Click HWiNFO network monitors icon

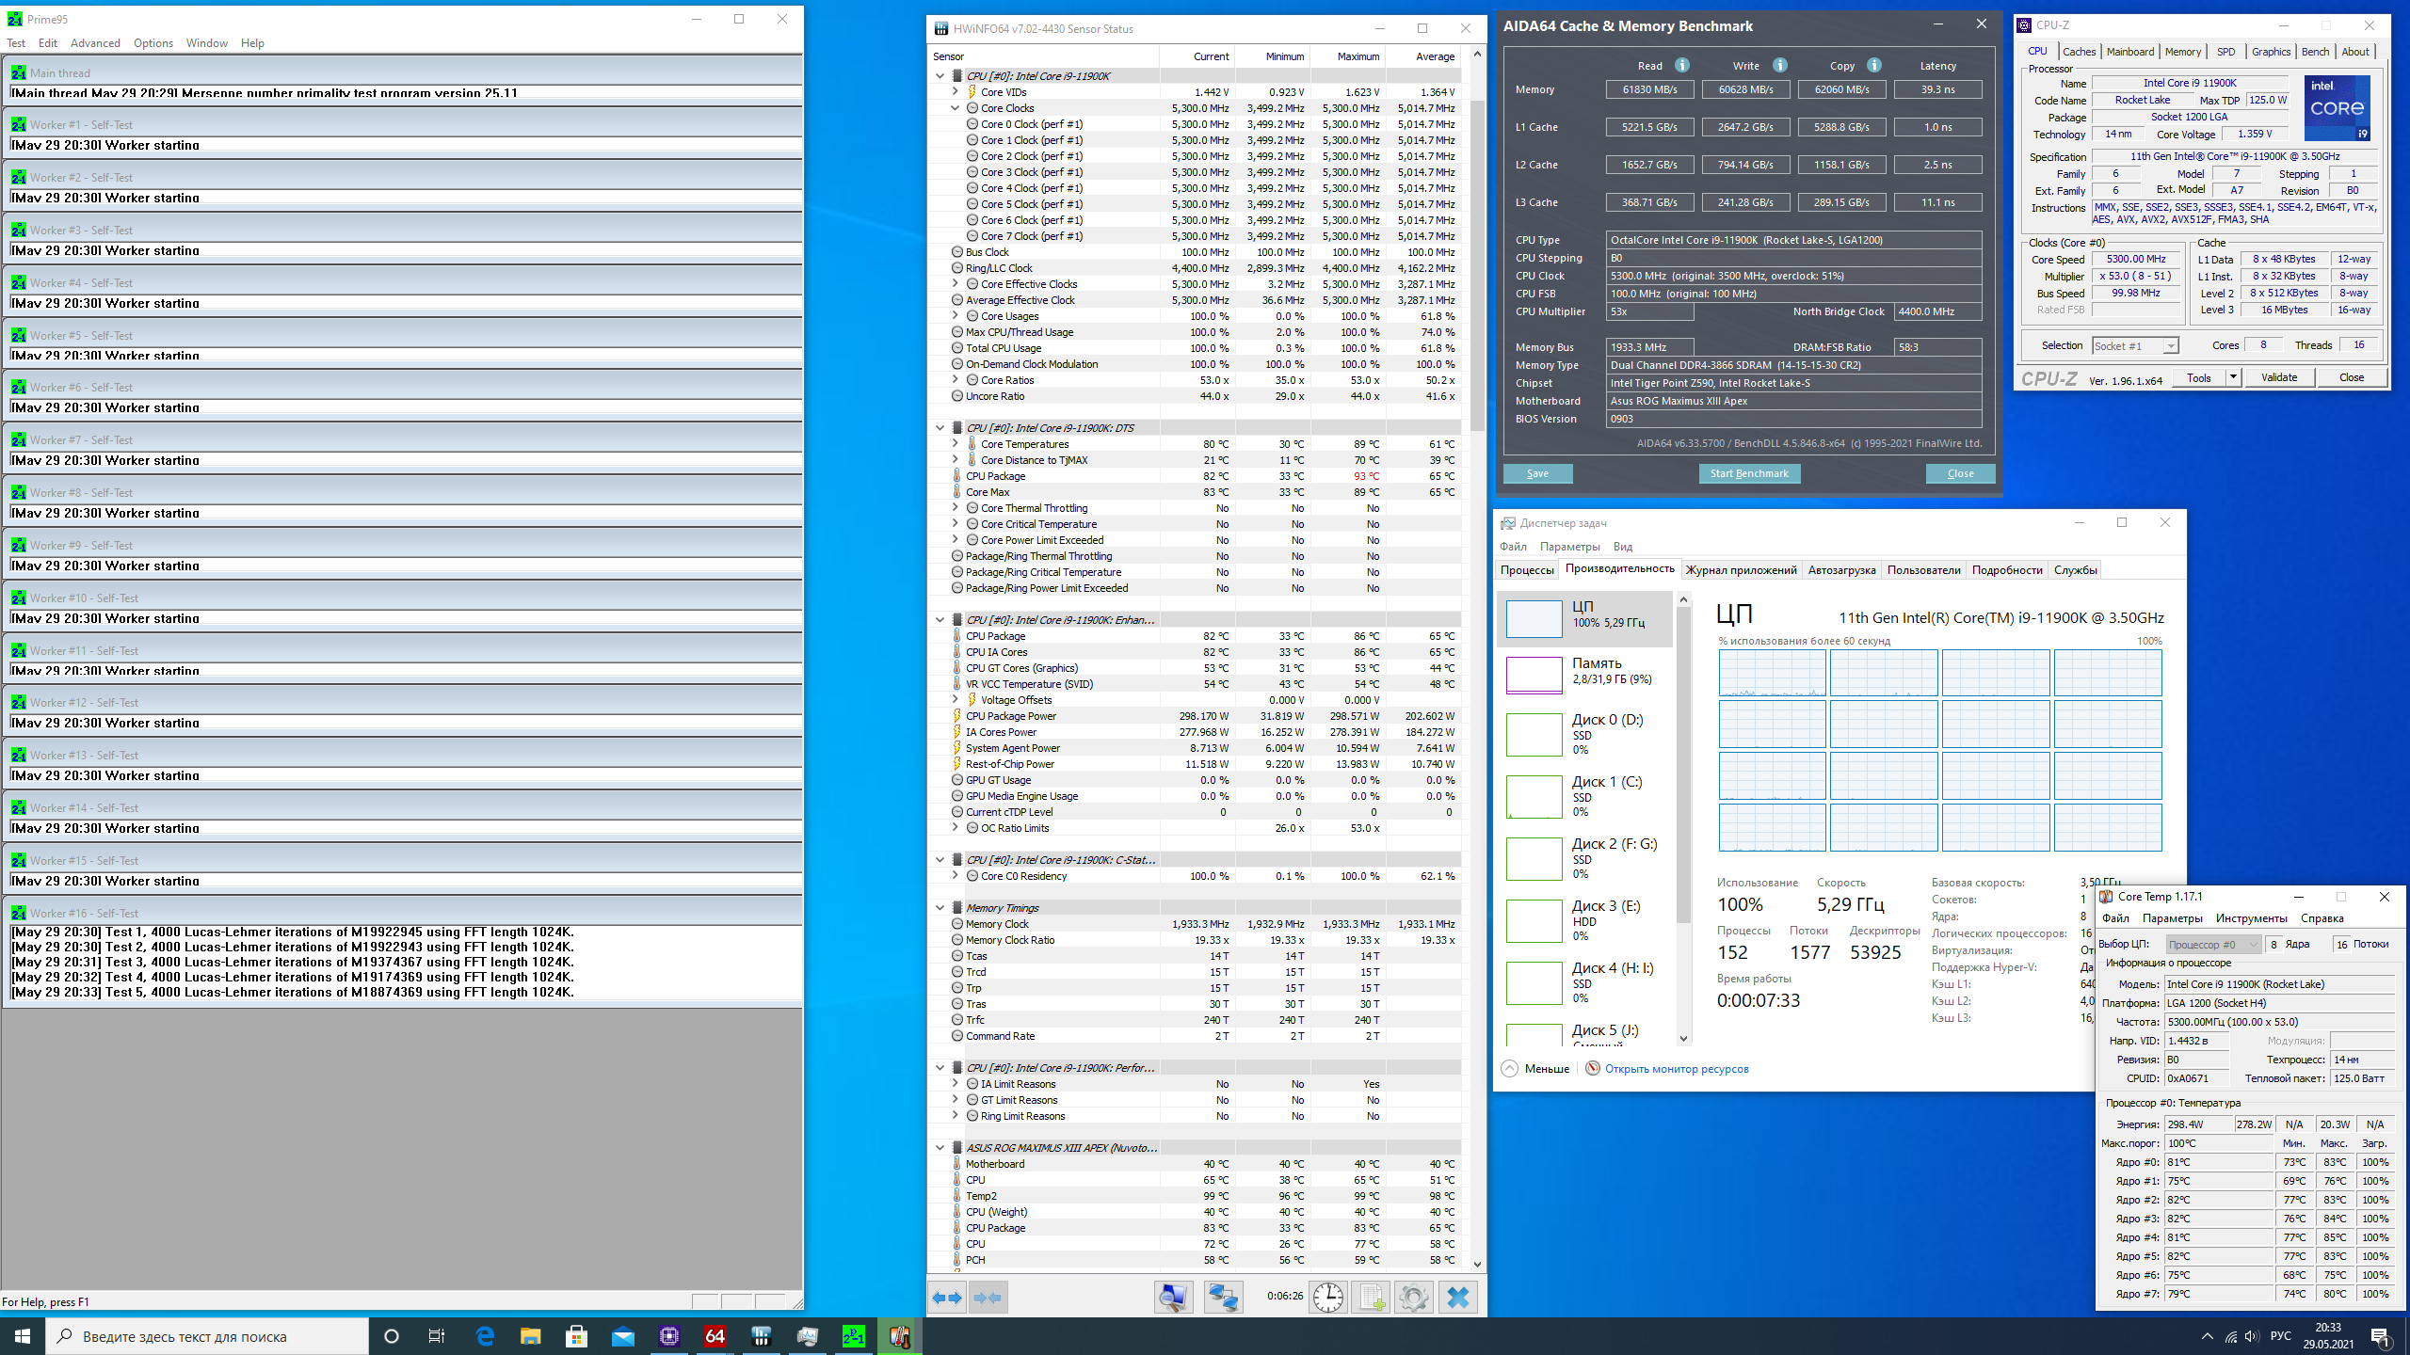(x=1223, y=1298)
